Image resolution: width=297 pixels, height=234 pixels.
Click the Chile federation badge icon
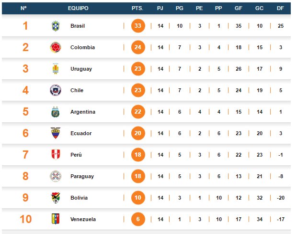click(56, 90)
